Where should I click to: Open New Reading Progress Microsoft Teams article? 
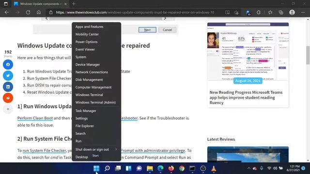pos(246,98)
